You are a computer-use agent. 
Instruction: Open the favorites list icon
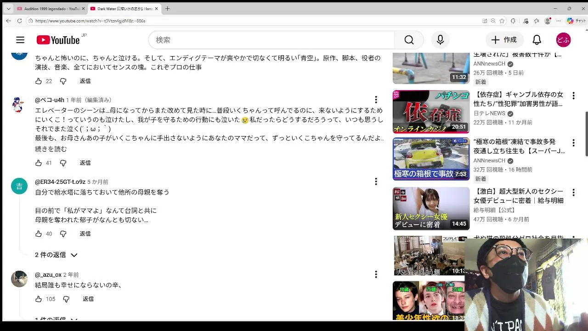click(537, 21)
